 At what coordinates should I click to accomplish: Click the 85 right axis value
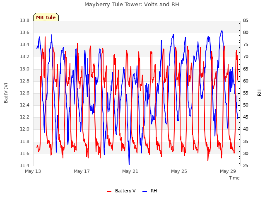246,21
